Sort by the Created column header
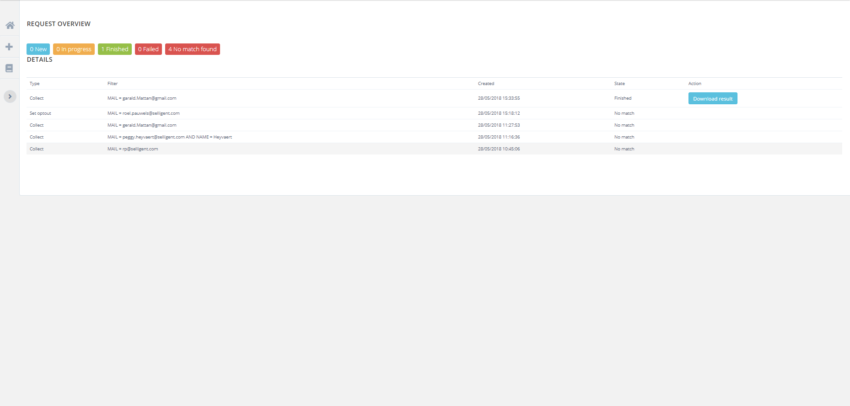This screenshot has width=850, height=406. point(486,84)
